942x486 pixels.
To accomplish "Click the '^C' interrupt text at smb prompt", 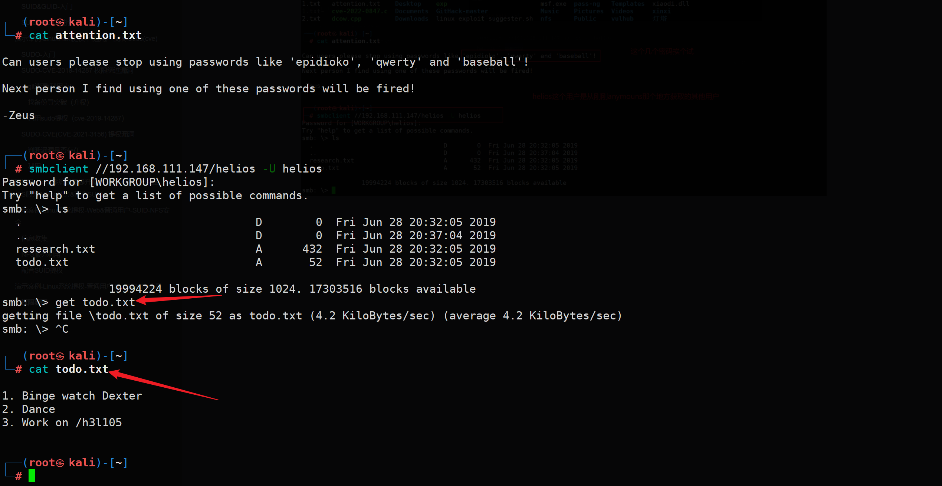I will click(x=62, y=329).
